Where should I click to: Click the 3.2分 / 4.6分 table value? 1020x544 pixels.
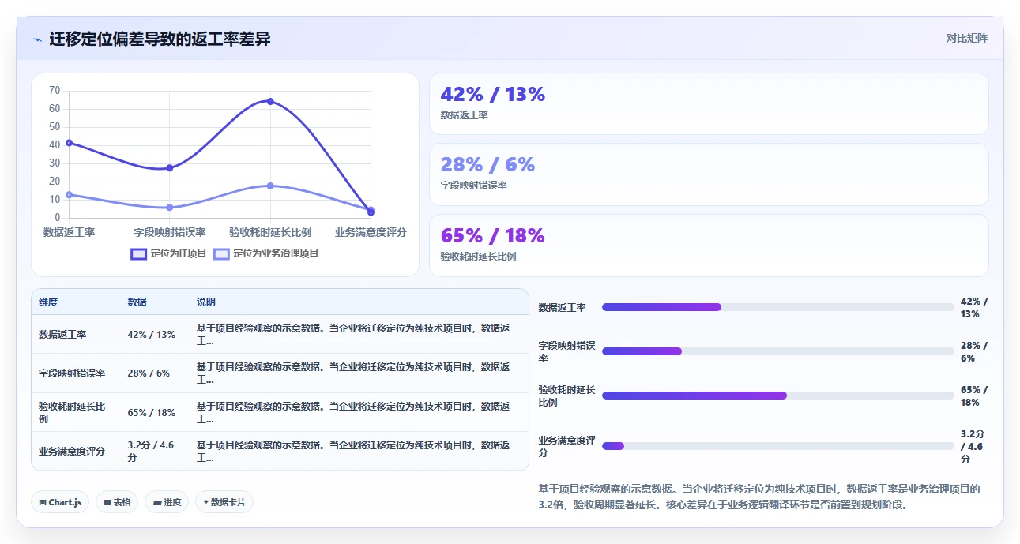coord(151,452)
